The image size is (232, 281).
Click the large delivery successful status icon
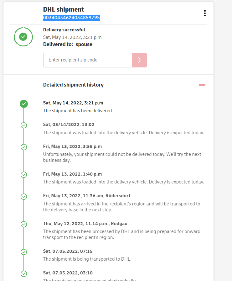(23, 37)
